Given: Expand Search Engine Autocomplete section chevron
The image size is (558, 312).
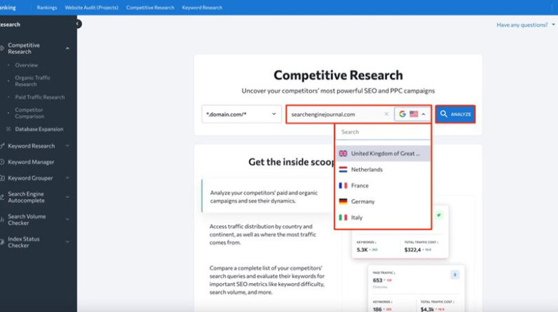Looking at the screenshot, I should [x=67, y=197].
